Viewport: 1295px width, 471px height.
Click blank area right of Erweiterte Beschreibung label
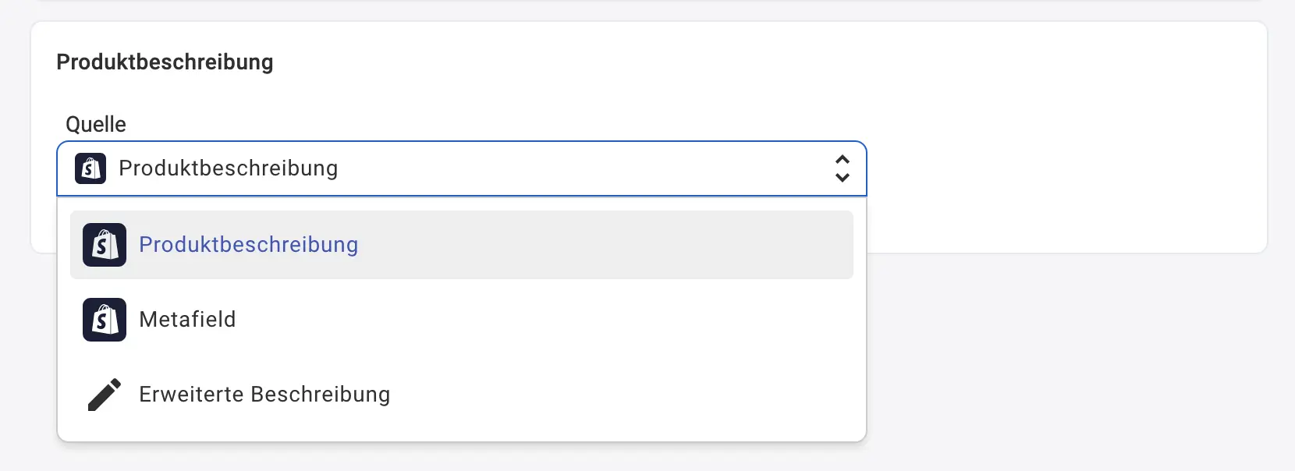[624, 395]
